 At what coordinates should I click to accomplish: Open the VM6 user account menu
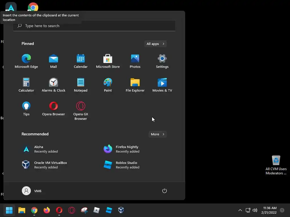click(32, 191)
